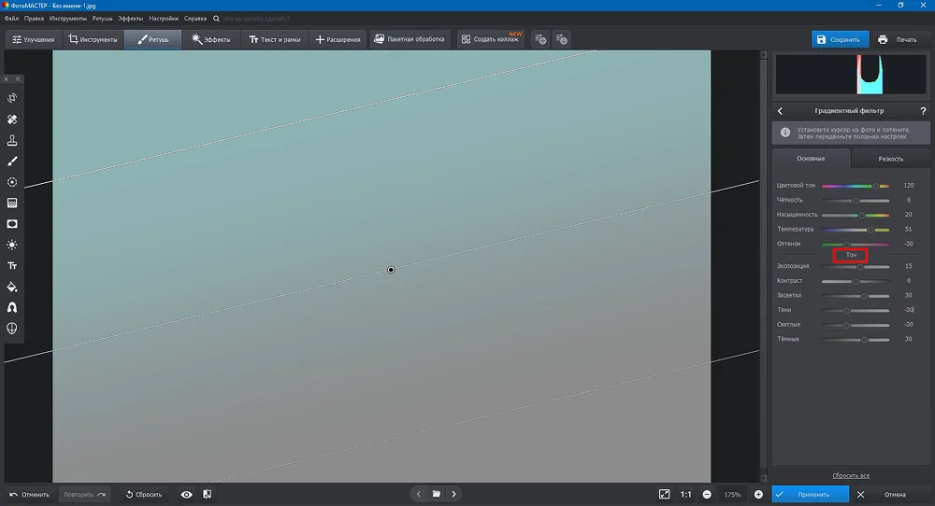Switch to Основные tab
This screenshot has width=935, height=506.
[x=811, y=159]
